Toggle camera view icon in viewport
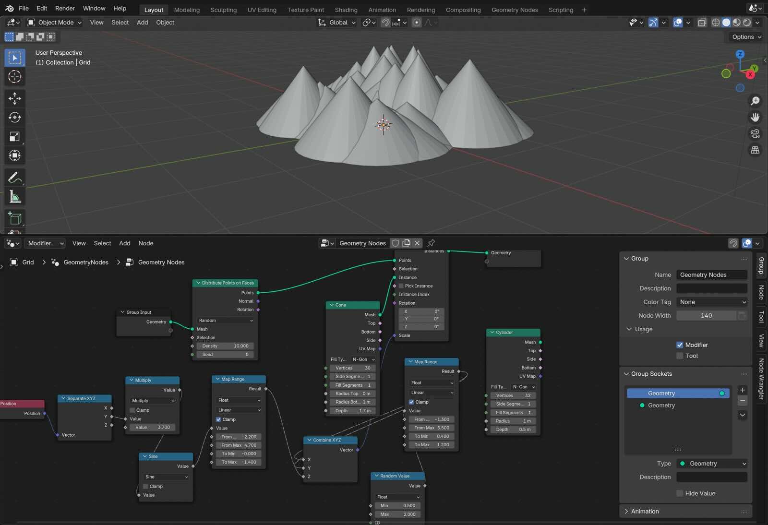This screenshot has height=525, width=768. (x=755, y=134)
